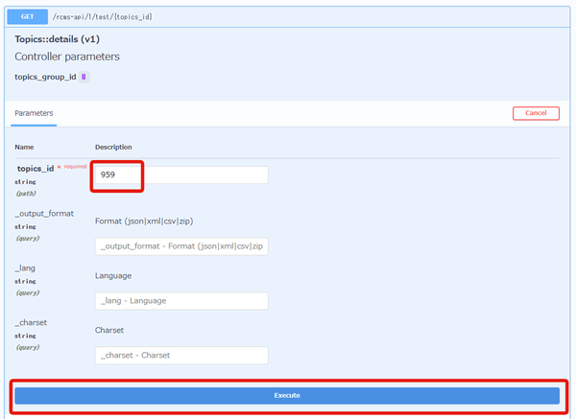This screenshot has width=576, height=419.
Task: Click the _charset parameter name label
Action: (x=33, y=323)
